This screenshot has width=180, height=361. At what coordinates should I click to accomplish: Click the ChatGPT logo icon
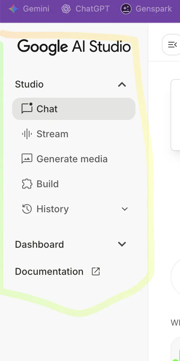click(x=66, y=9)
